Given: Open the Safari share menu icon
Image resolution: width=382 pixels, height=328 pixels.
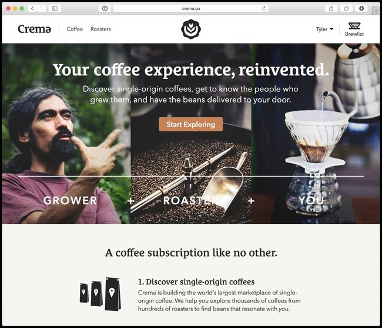Looking at the screenshot, I should [331, 9].
